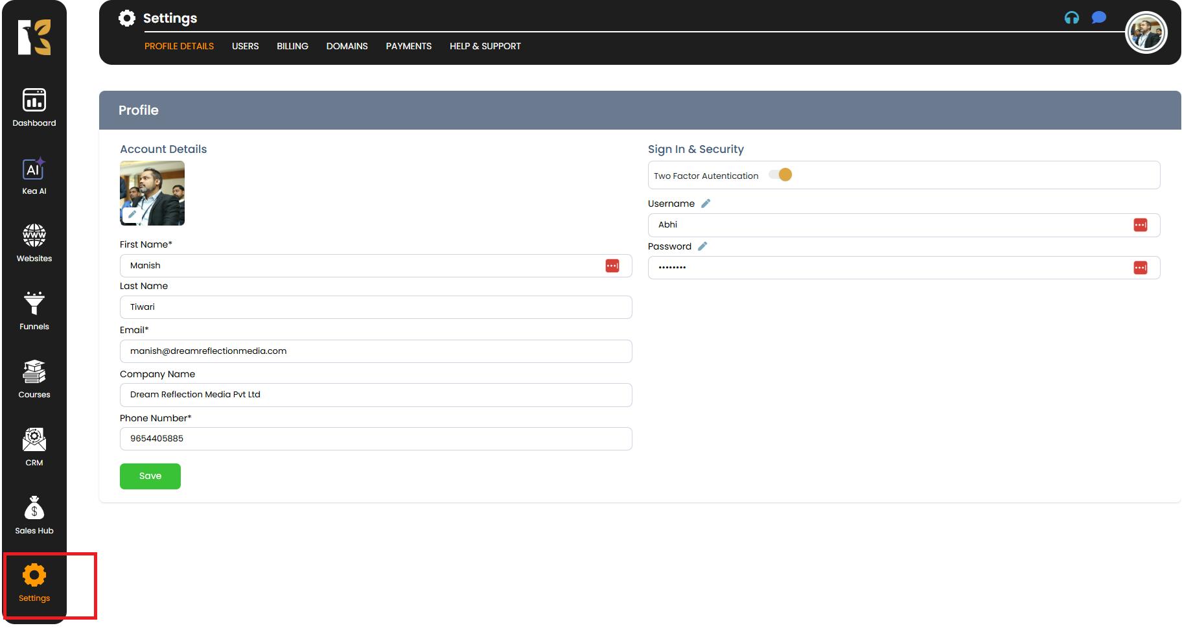Open the HELP & SUPPORT tab
The image size is (1204, 630).
(485, 46)
